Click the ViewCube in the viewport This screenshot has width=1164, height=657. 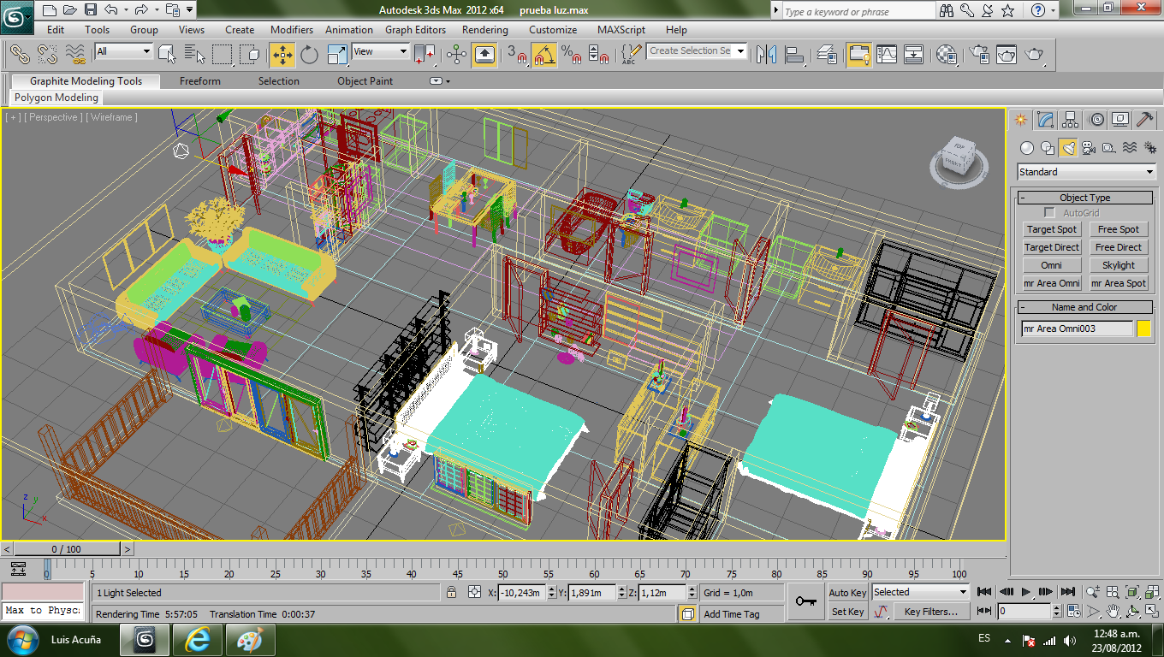pos(957,159)
